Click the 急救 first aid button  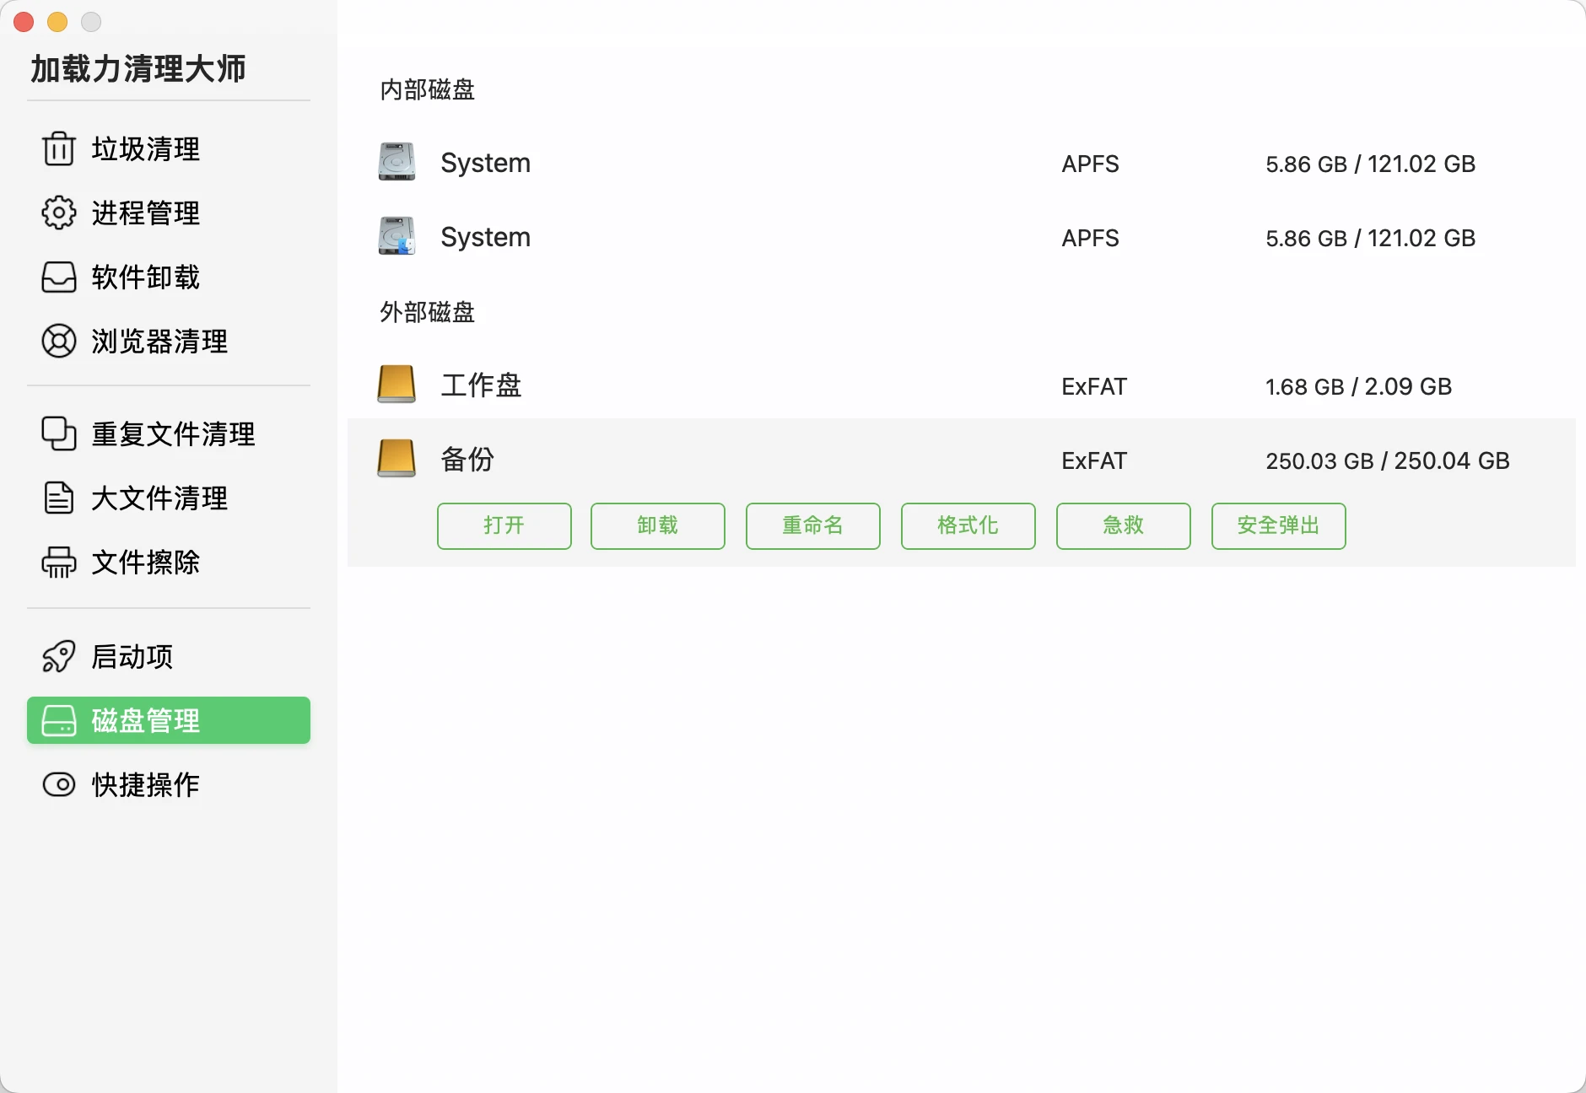[1123, 525]
